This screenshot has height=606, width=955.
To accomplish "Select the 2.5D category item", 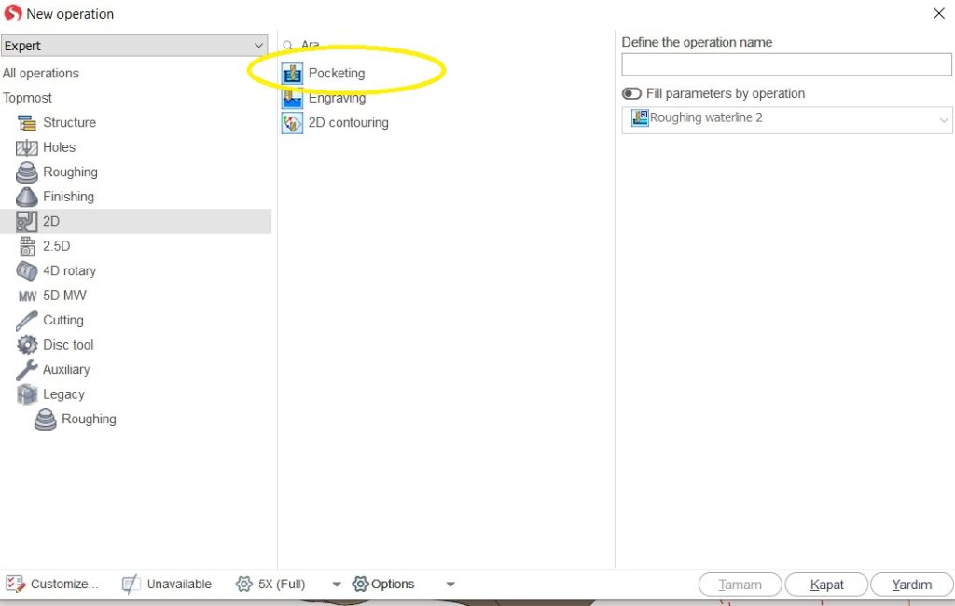I will pyautogui.click(x=56, y=246).
